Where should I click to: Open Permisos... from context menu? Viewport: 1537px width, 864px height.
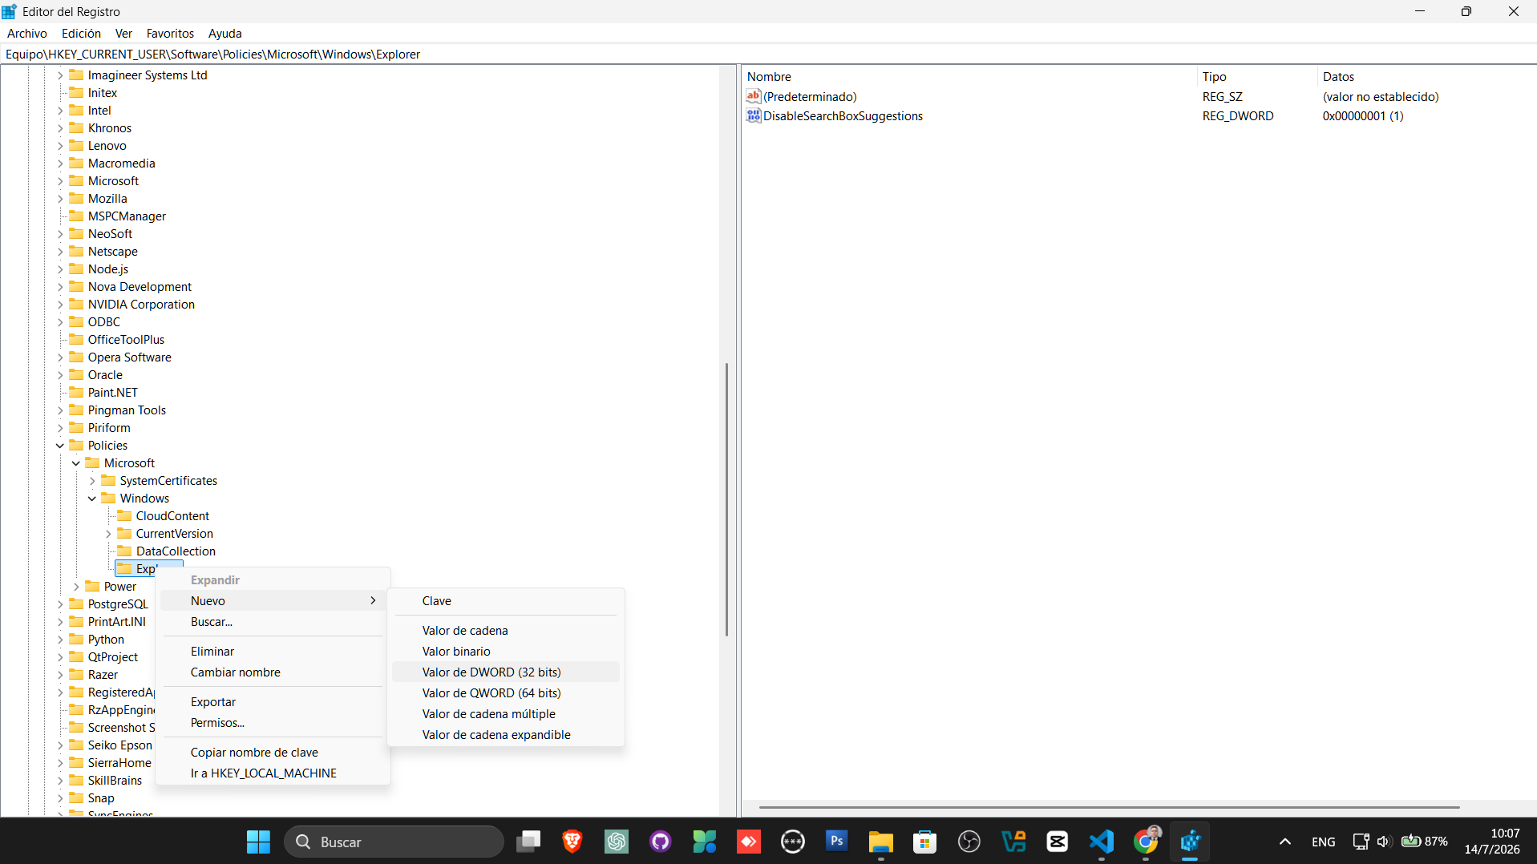(273, 722)
